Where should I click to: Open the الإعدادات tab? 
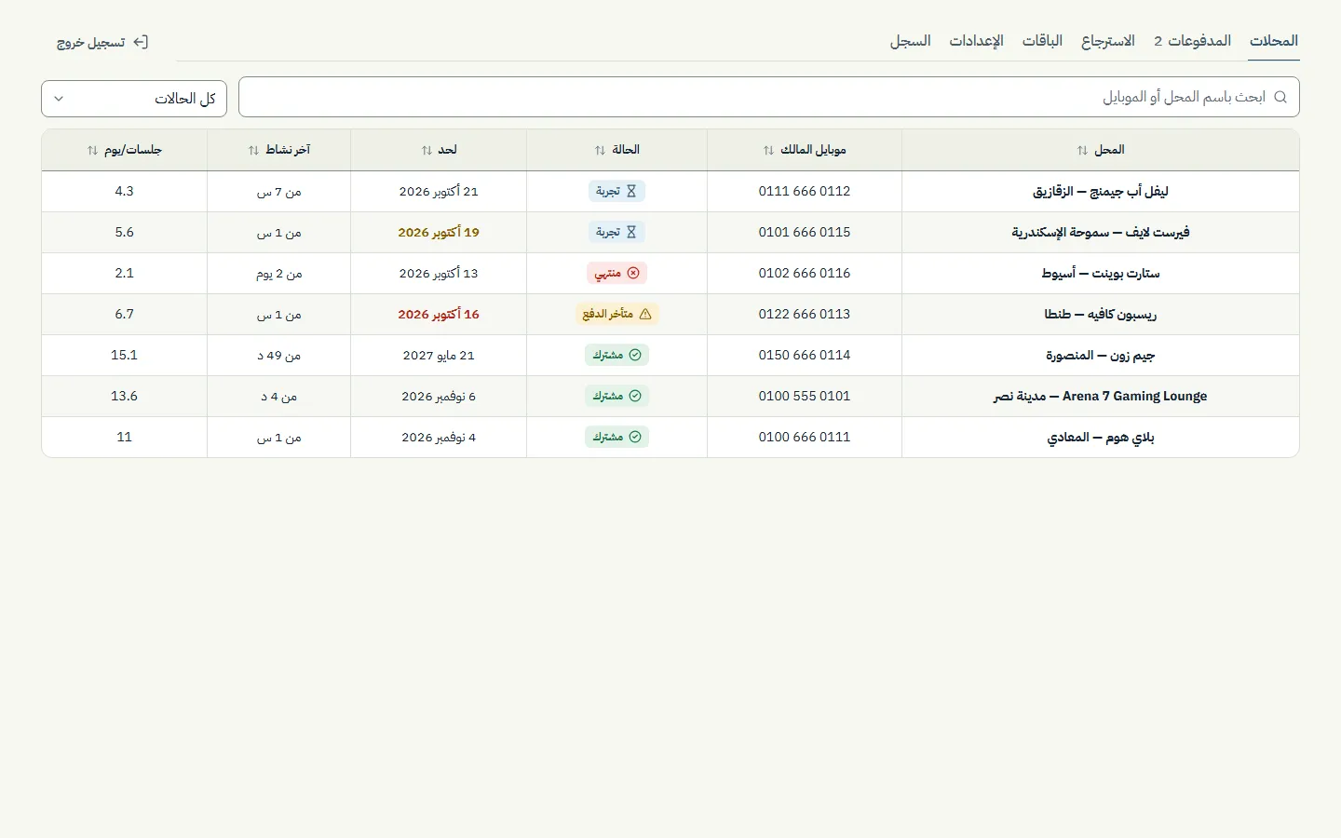[x=976, y=41]
